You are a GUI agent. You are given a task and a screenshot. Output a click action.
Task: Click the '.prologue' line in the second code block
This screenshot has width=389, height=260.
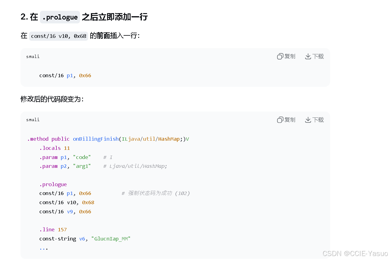click(53, 184)
